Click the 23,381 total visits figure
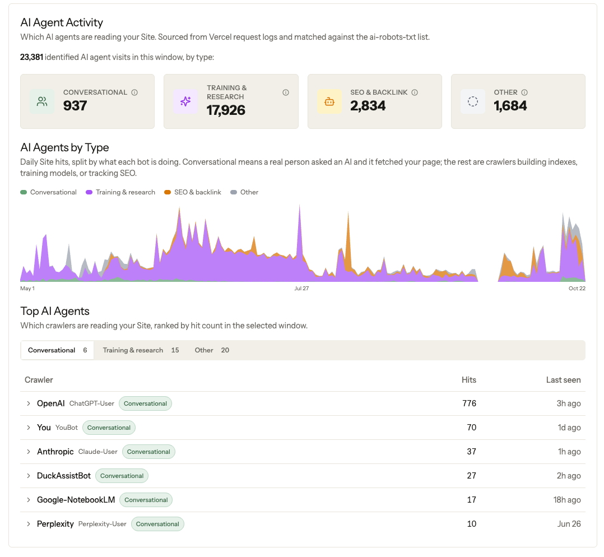The width and height of the screenshot is (604, 557). pyautogui.click(x=31, y=57)
